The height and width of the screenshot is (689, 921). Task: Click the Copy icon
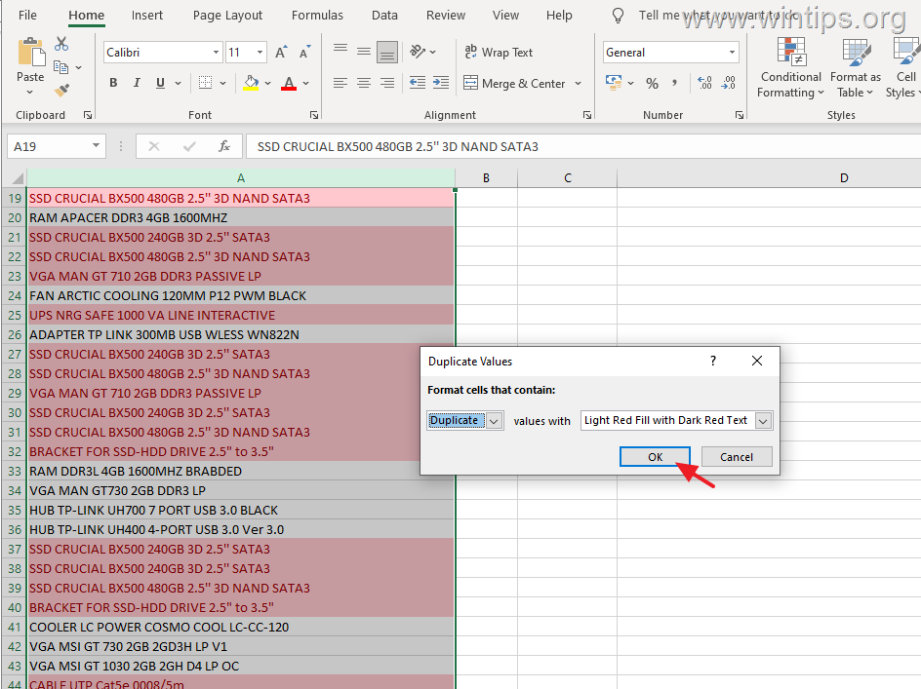pyautogui.click(x=60, y=67)
